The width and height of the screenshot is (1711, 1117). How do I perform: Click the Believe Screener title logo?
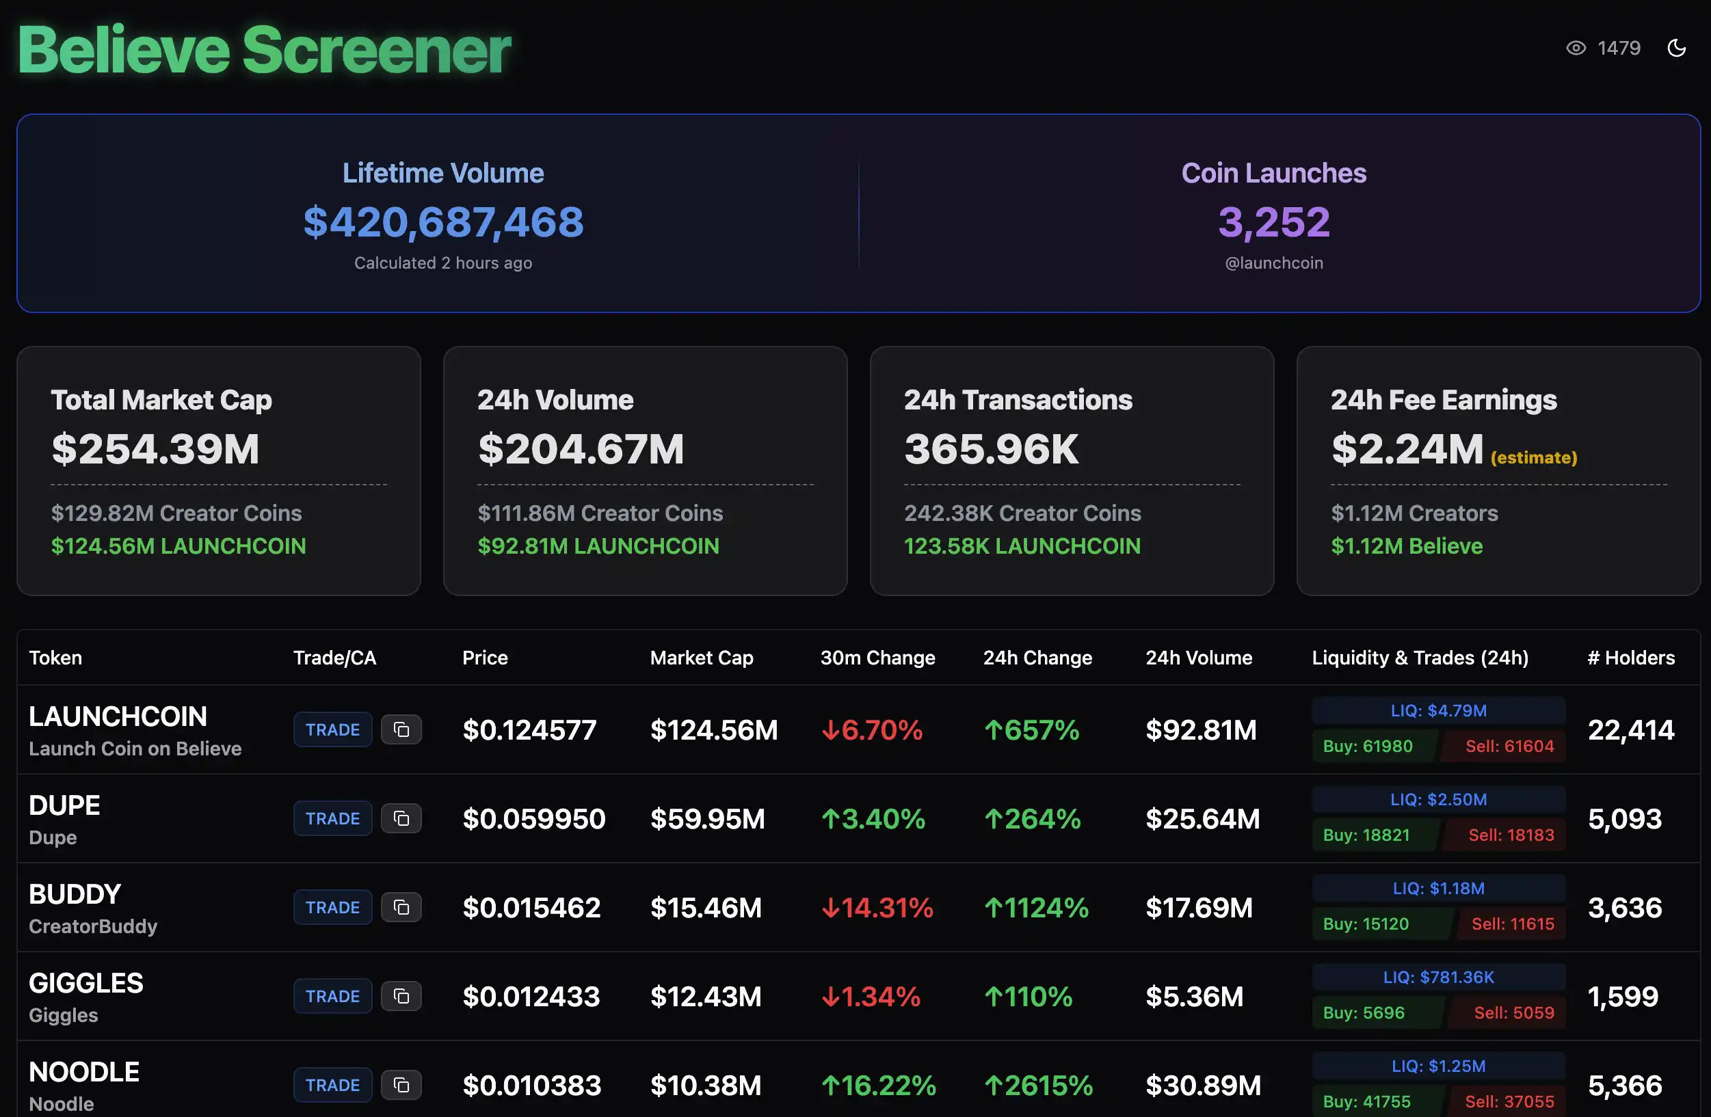(264, 51)
